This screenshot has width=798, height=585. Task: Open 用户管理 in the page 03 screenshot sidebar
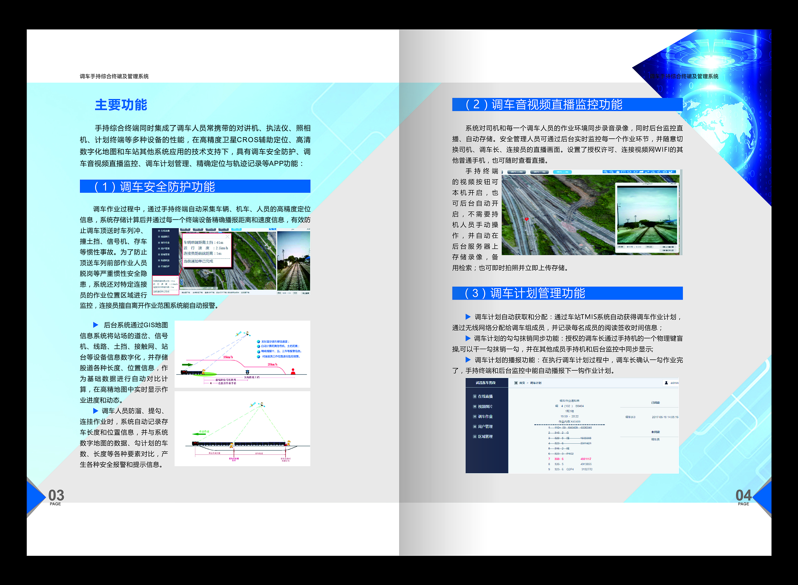(x=164, y=249)
